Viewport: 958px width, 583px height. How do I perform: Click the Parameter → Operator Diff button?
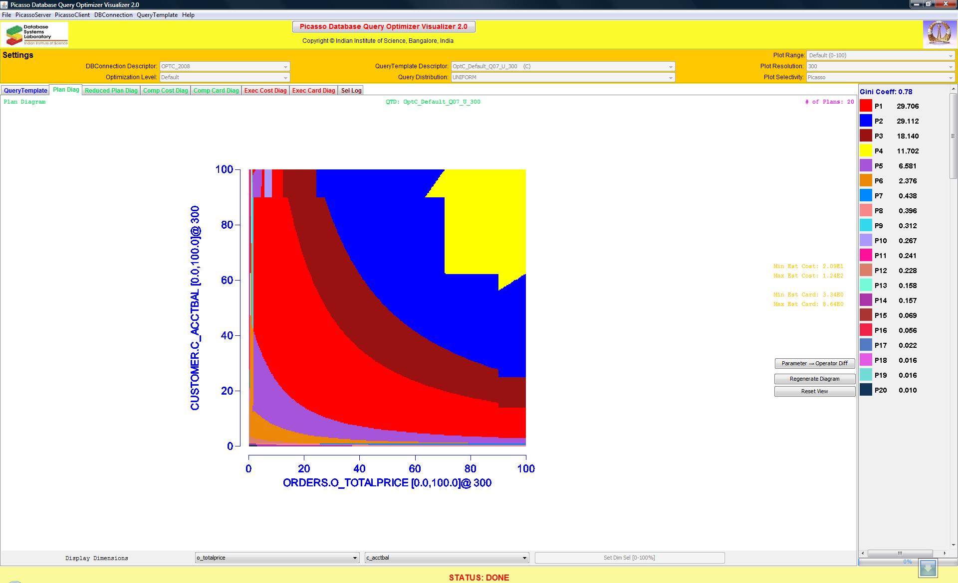(814, 363)
